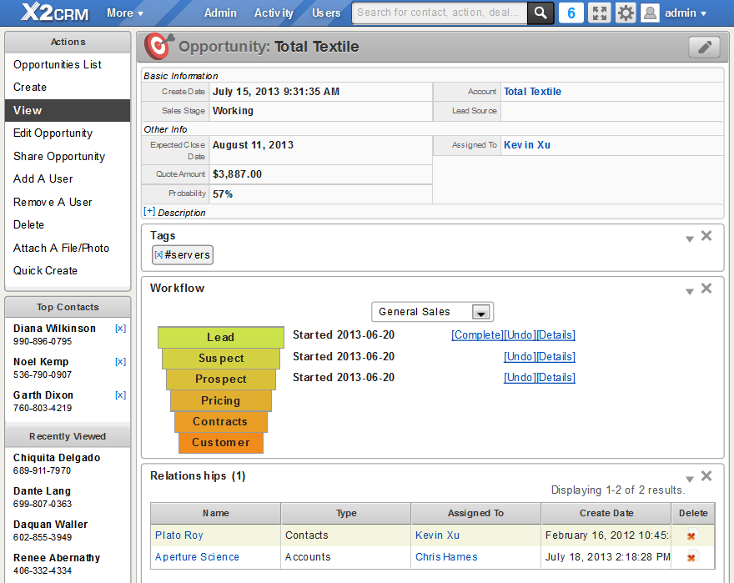This screenshot has height=583, width=734.
Task: Open the Activity menu
Action: pyautogui.click(x=274, y=13)
